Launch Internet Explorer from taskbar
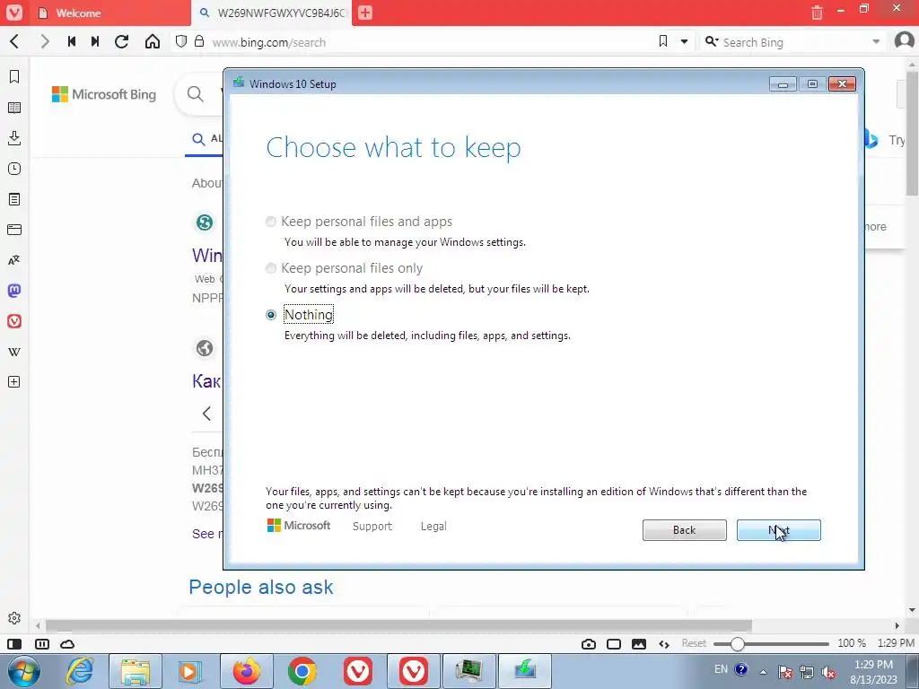This screenshot has width=919, height=689. pos(80,671)
